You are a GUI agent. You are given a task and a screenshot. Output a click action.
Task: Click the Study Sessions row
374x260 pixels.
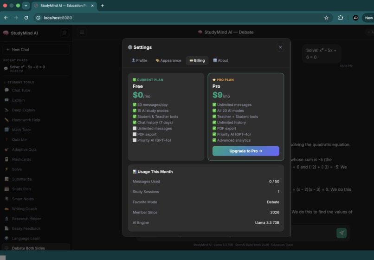click(x=206, y=192)
